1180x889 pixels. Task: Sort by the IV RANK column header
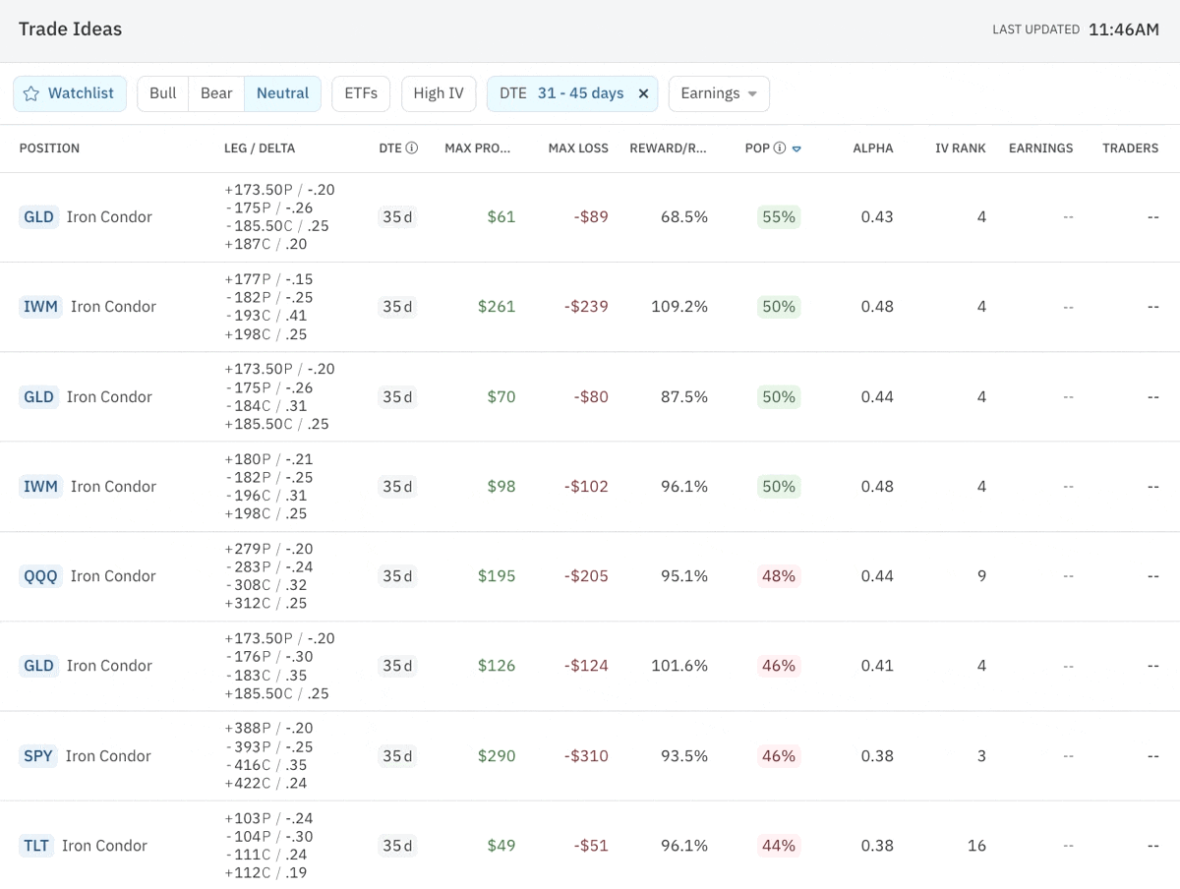click(961, 148)
